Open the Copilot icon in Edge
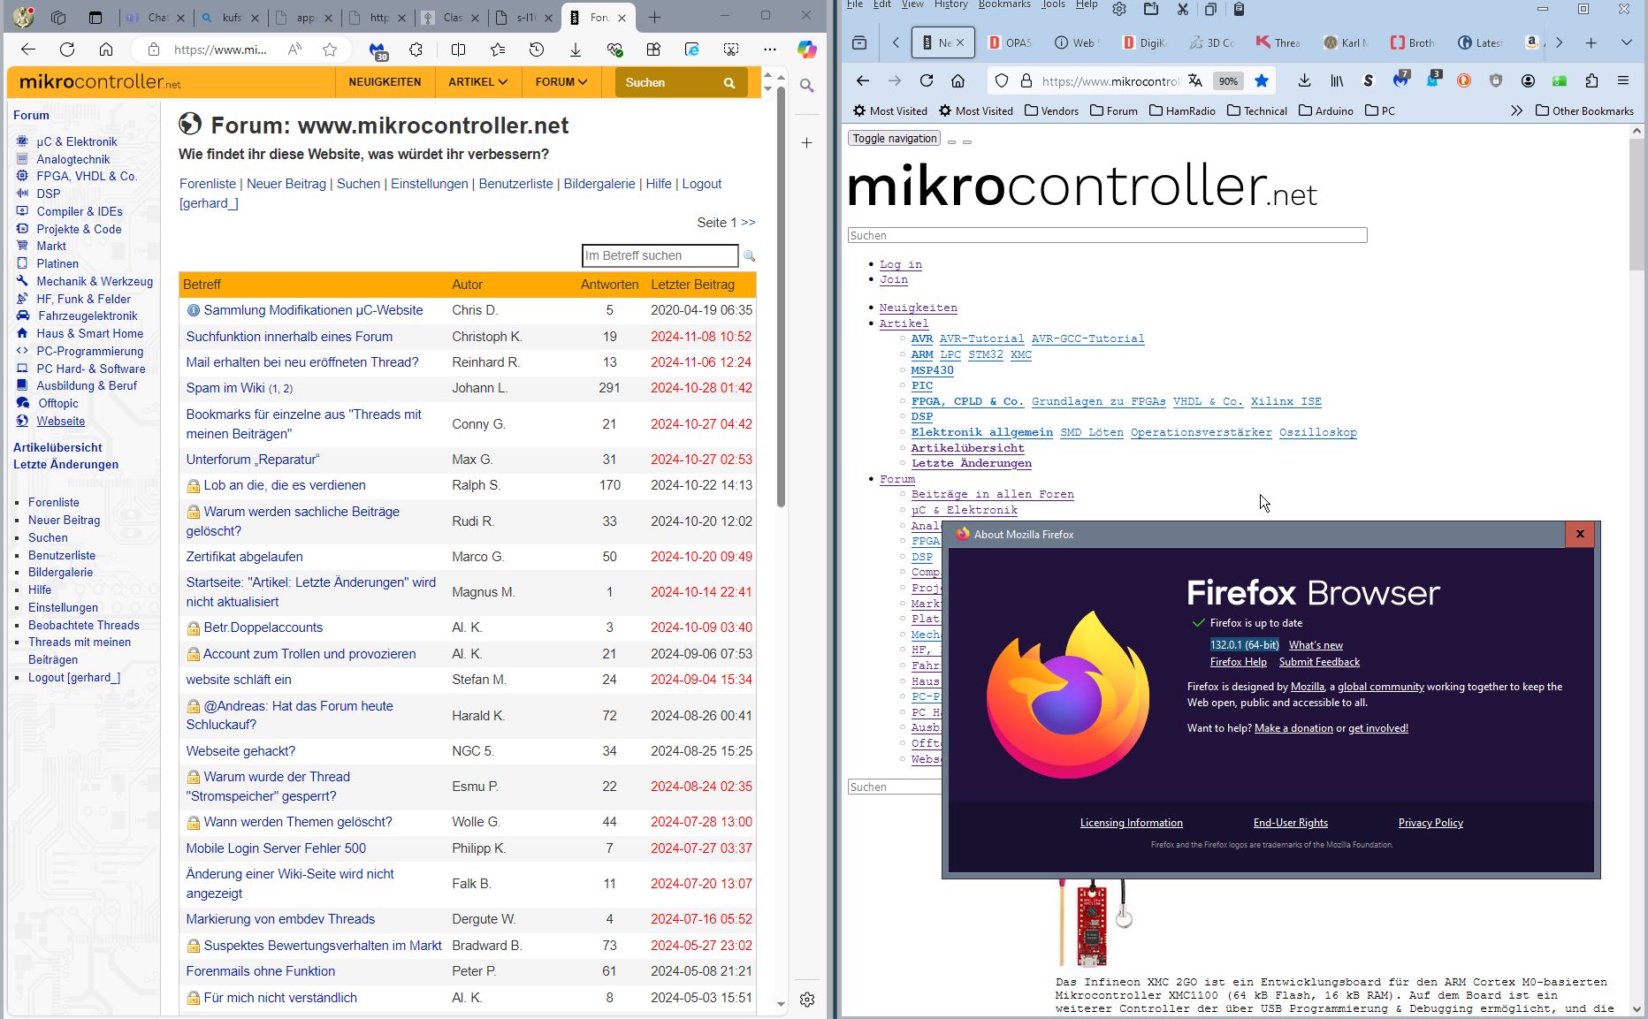The width and height of the screenshot is (1648, 1019). coord(807,49)
